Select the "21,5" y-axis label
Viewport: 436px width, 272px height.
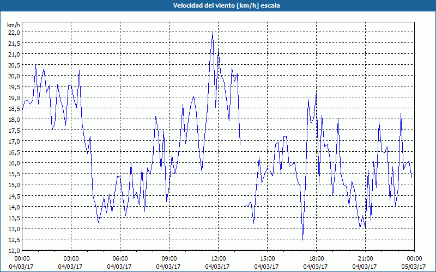(14, 44)
